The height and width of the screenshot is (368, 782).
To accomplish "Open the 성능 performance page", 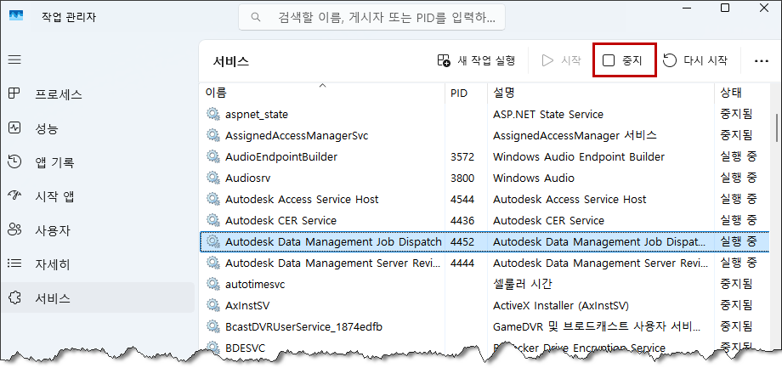I will point(47,128).
